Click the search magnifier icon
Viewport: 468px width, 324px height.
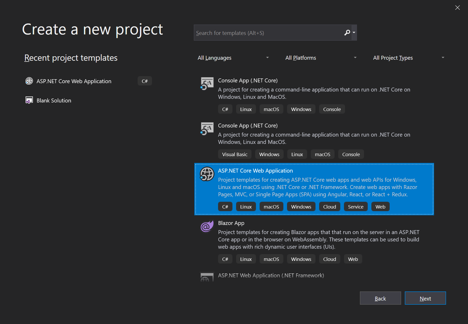tap(347, 33)
